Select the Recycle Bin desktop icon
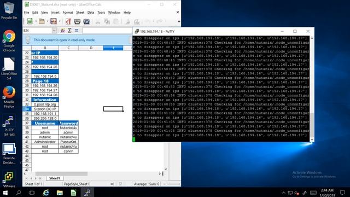Viewport: 350px width, 197px height. (9, 10)
